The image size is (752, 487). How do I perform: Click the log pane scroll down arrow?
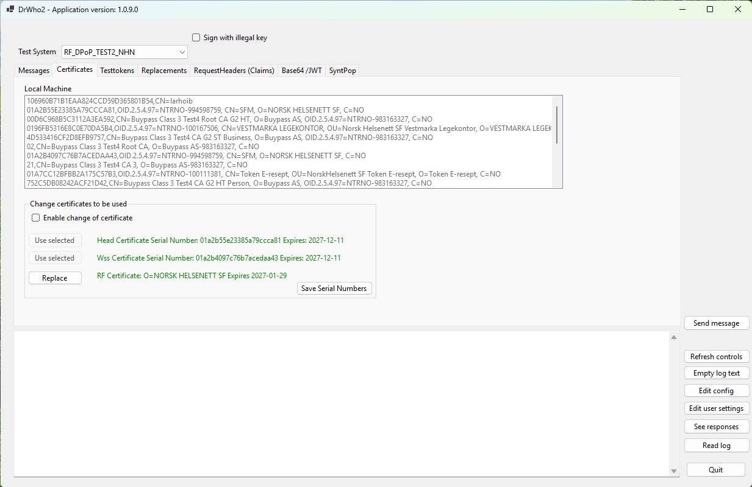coord(674,471)
